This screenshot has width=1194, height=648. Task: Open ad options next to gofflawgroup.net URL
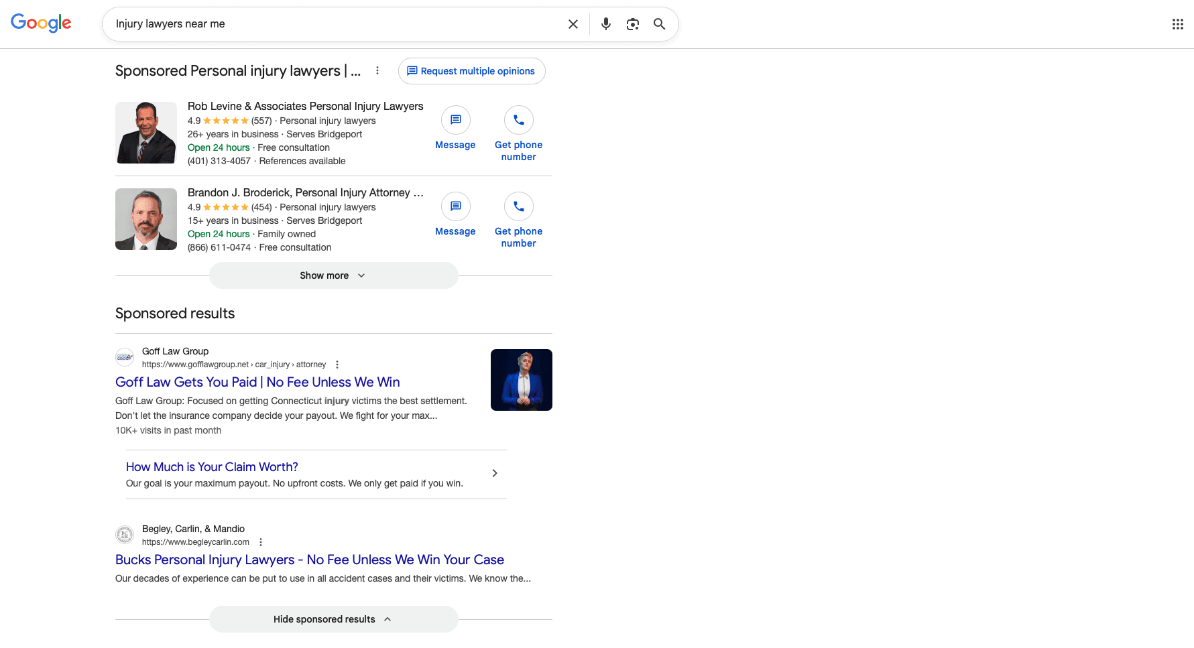(337, 365)
